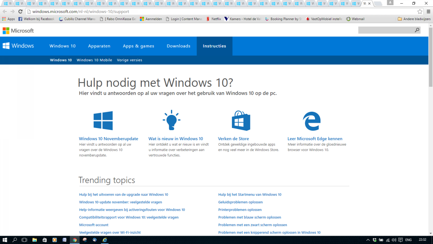Open the Chrome hamburger menu
Screen dimensions: 433x244
pyautogui.click(x=428, y=12)
